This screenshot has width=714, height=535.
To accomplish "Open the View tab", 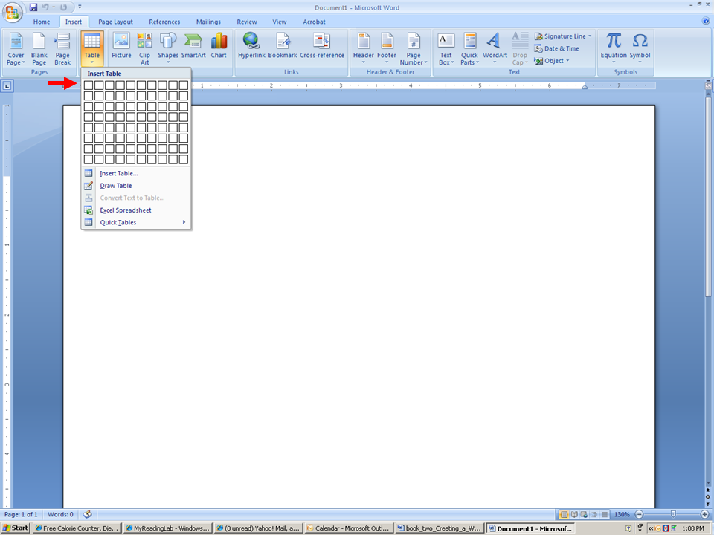I will click(279, 22).
